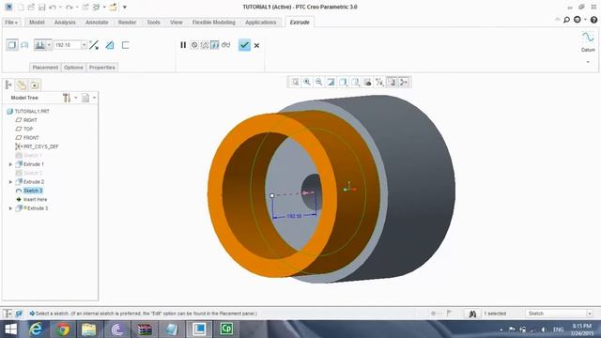
Task: Toggle Annotation Display icon
Action: coord(392,82)
